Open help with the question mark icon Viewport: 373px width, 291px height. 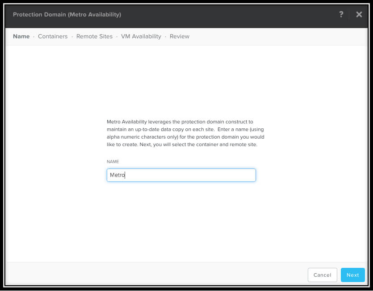pos(341,15)
